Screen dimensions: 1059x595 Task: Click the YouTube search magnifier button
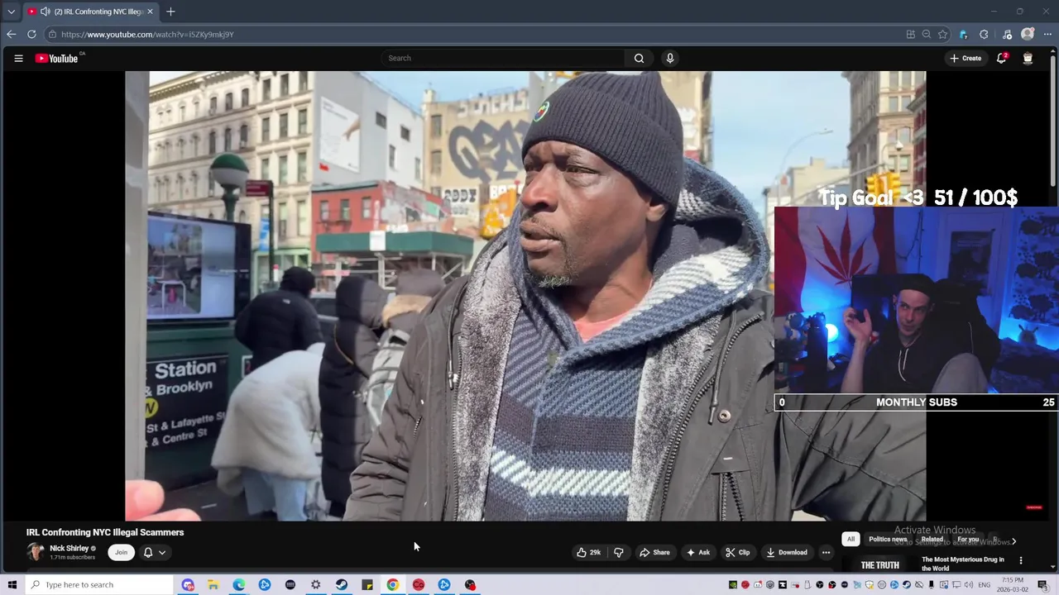click(639, 58)
